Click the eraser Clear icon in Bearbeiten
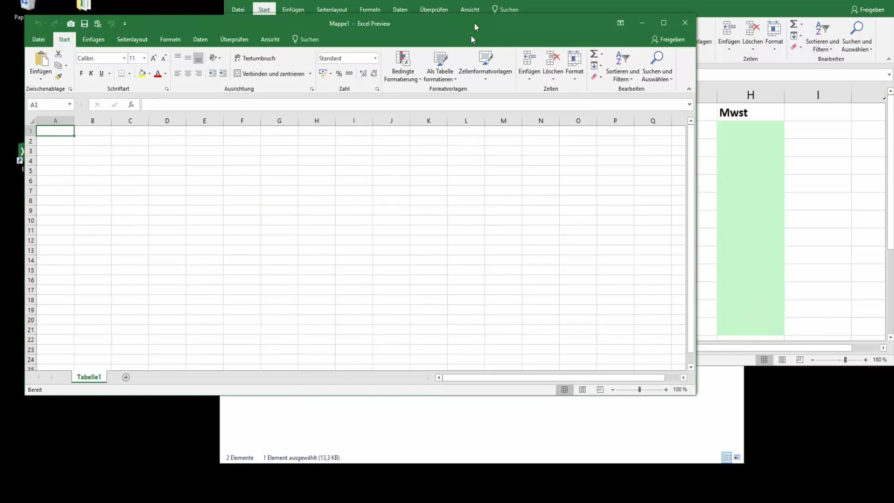 594,77
